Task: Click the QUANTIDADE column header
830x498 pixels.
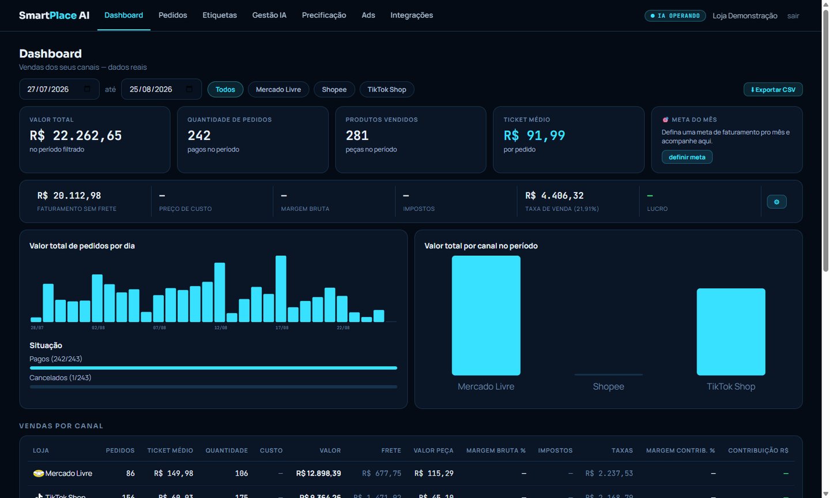Action: tap(227, 450)
